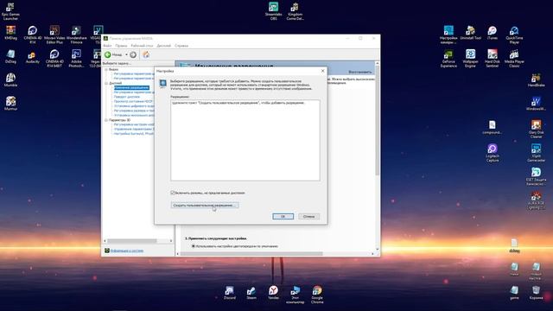Open the Glary Disk Cleaner desktop icon
The width and height of the screenshot is (553, 311).
536,129
